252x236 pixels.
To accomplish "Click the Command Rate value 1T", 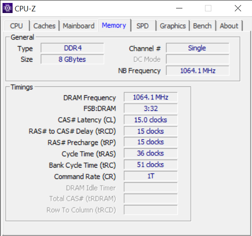I will coord(151,176).
